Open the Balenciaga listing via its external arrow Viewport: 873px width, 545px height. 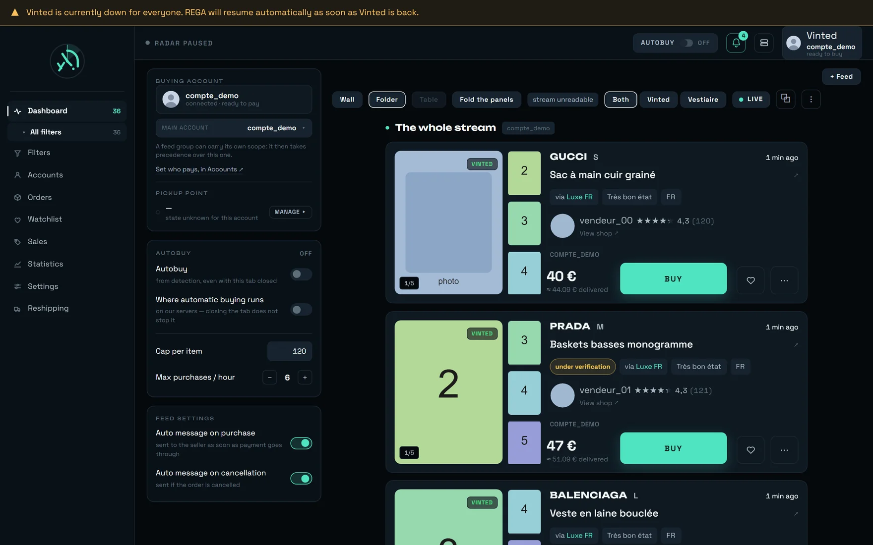pyautogui.click(x=796, y=513)
